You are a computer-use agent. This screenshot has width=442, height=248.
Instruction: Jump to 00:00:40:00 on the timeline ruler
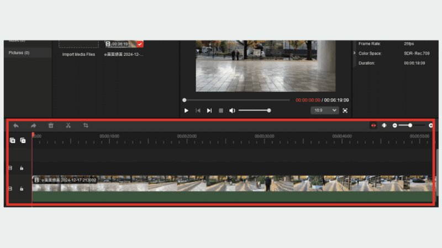coord(342,136)
